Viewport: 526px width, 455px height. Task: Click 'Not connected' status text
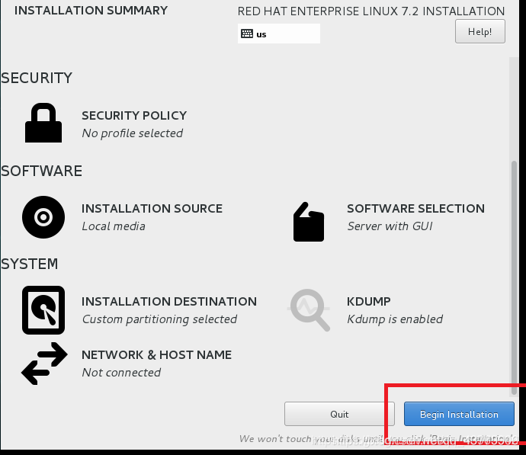pyautogui.click(x=121, y=373)
